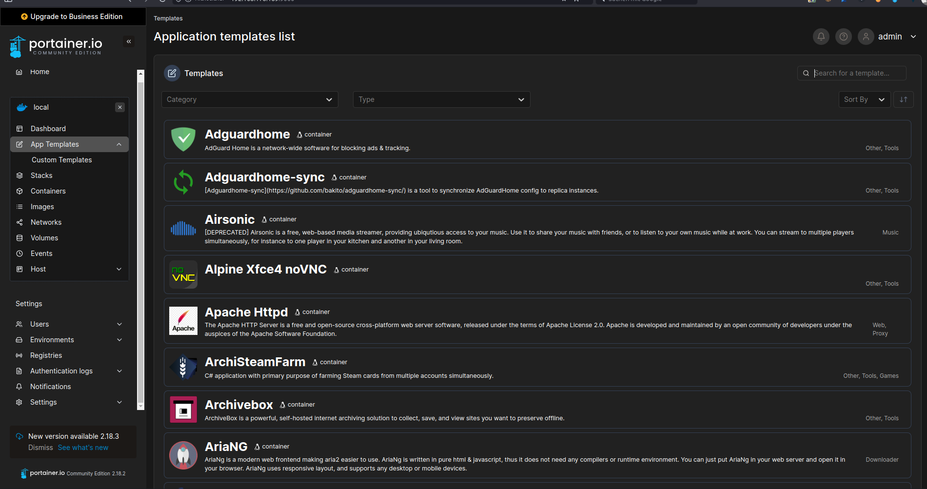Expand the Host menu chevron
The image size is (927, 489).
119,269
